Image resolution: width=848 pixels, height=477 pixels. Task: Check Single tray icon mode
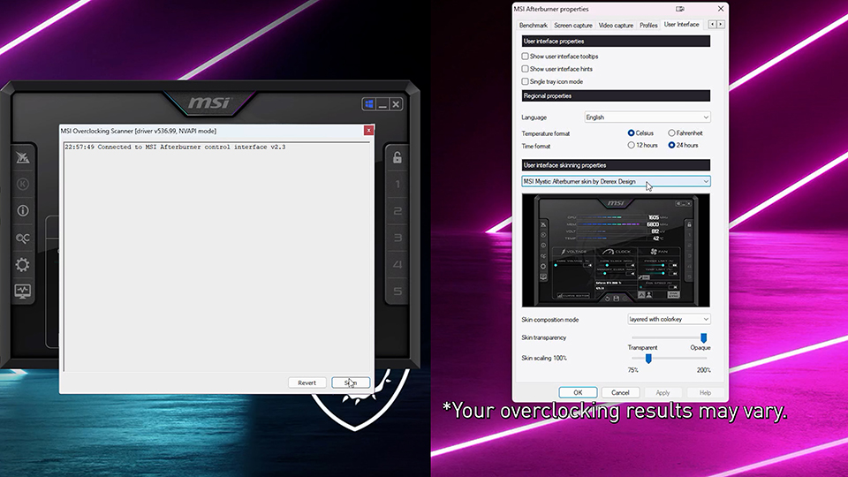526,81
